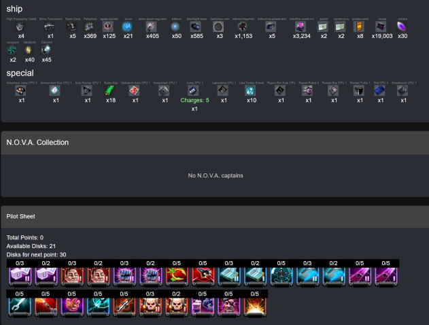Select the blue rocket pilot skill showing 0/2
Image resolution: width=429 pixels, height=325 pixels.
(x=334, y=277)
